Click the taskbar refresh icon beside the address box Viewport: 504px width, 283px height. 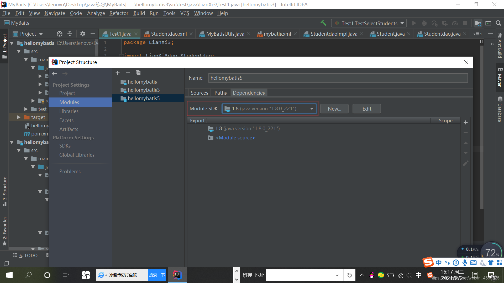pos(349,275)
